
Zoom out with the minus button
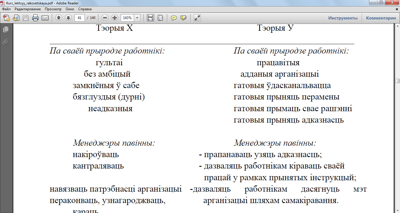pos(105,18)
